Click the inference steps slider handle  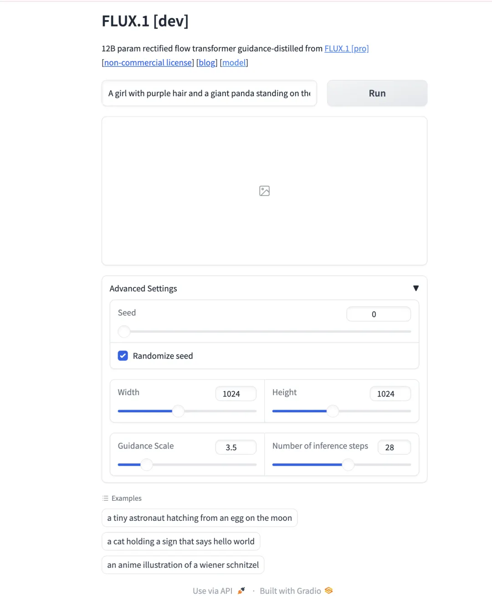[348, 465]
